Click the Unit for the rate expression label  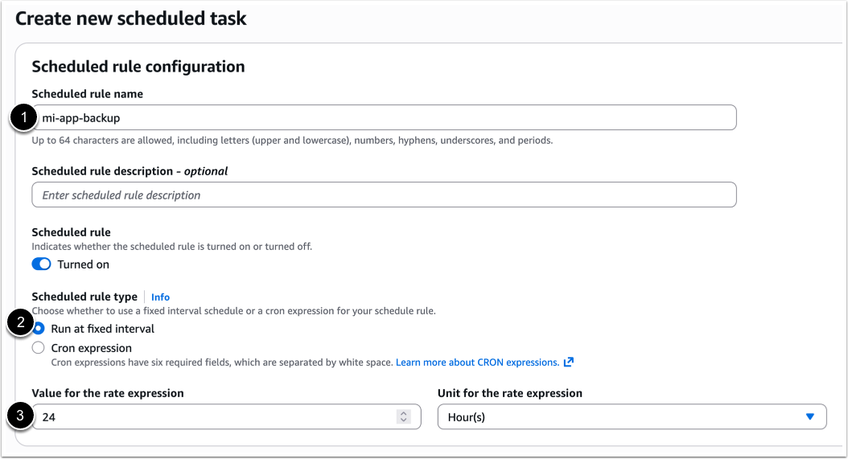(x=510, y=393)
